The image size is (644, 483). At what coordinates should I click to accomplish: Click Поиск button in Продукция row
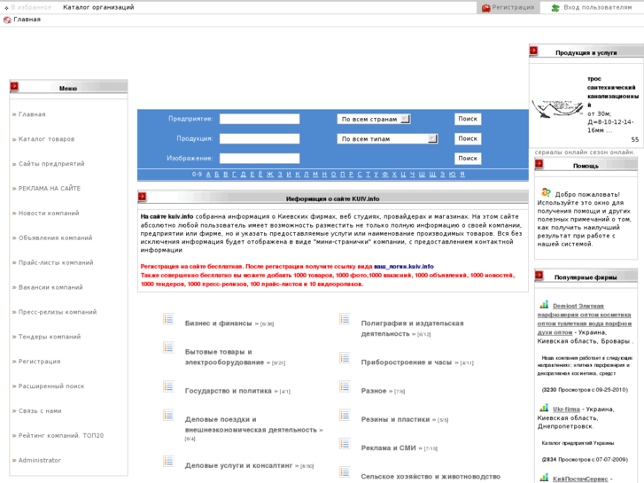pyautogui.click(x=468, y=138)
